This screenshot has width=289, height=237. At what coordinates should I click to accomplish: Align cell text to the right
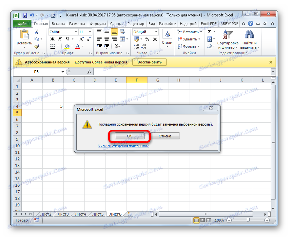(114, 39)
